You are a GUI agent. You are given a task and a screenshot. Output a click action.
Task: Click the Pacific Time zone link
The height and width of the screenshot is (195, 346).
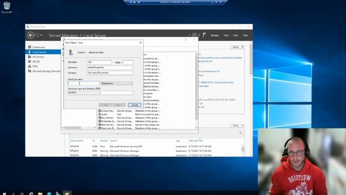coord(216,82)
